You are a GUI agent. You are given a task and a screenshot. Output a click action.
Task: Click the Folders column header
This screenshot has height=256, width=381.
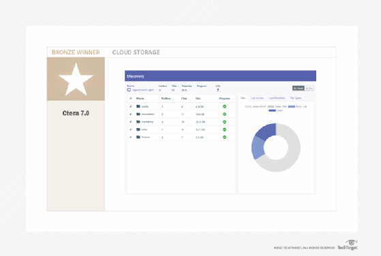point(166,99)
